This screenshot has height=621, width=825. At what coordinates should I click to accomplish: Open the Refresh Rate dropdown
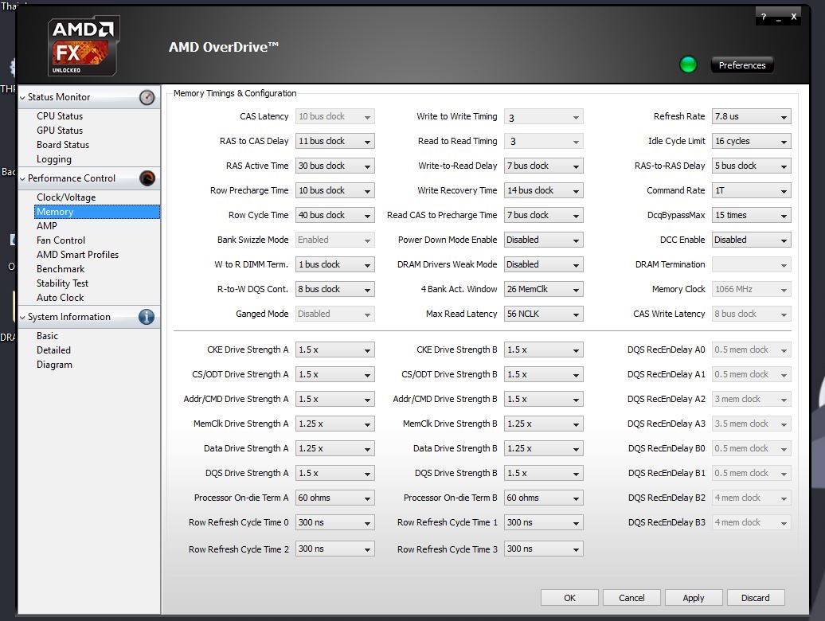coord(752,117)
